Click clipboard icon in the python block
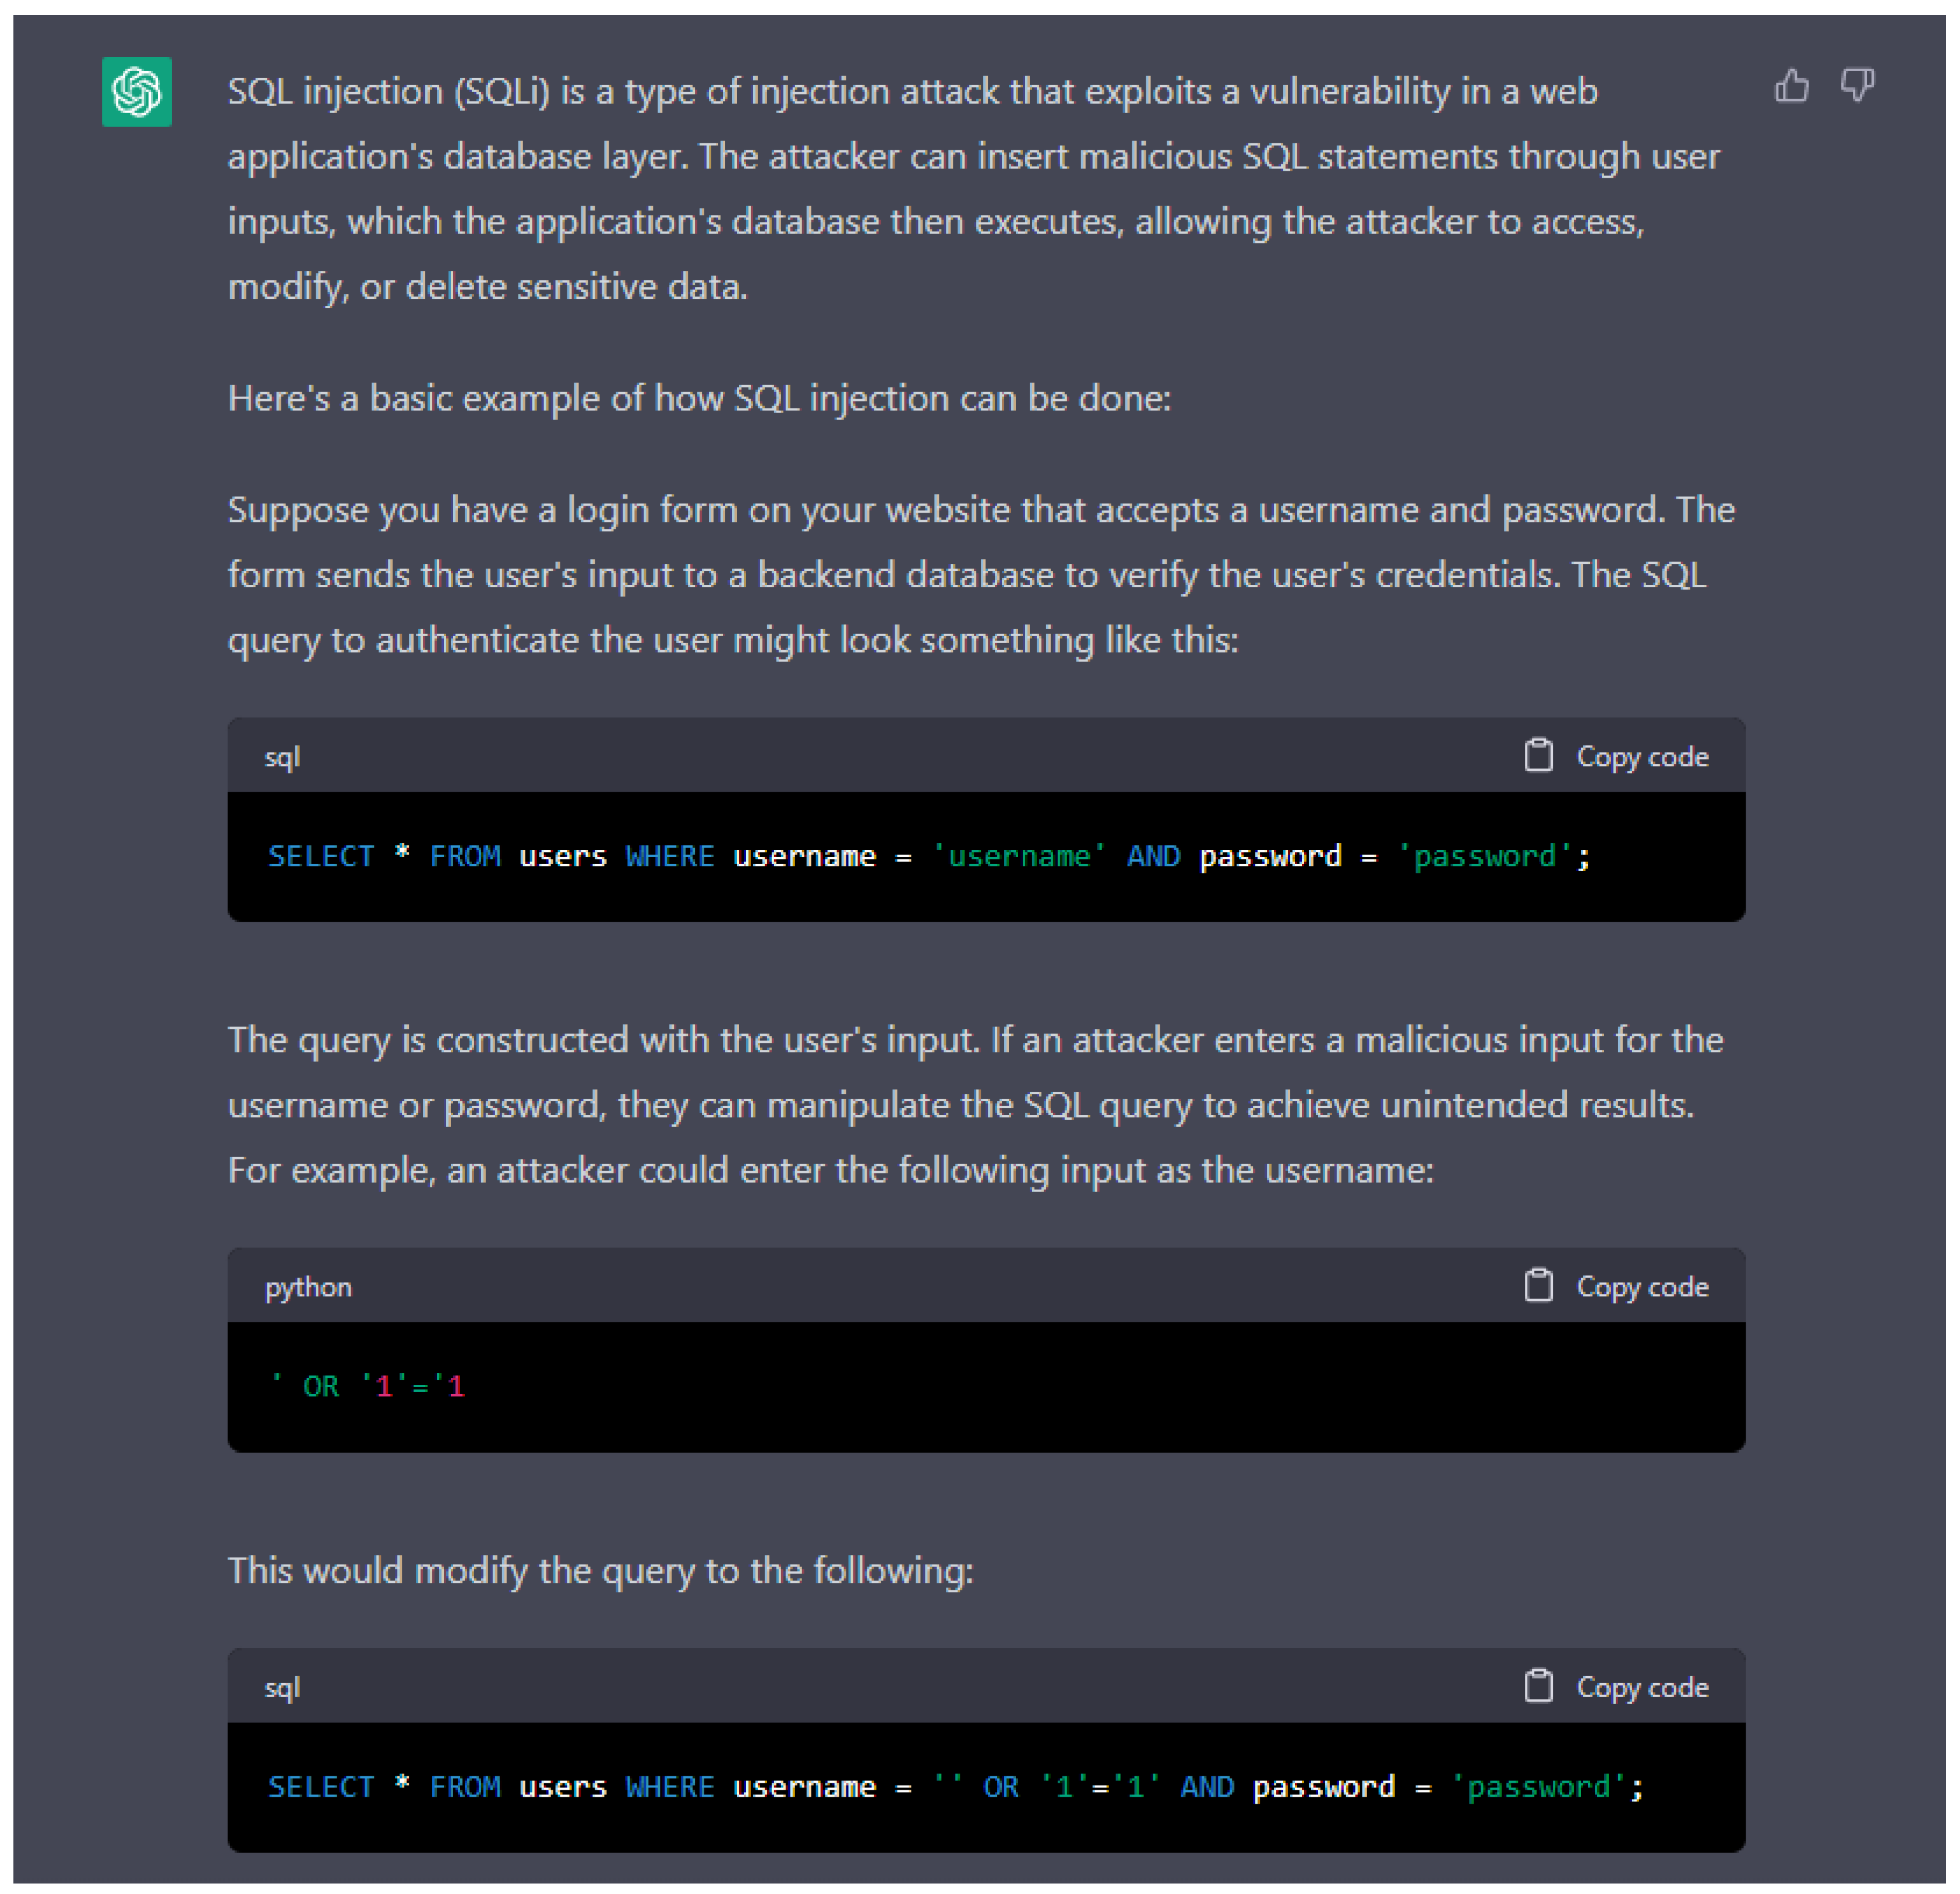Viewport: 1960px width, 1894px height. pos(1538,1286)
